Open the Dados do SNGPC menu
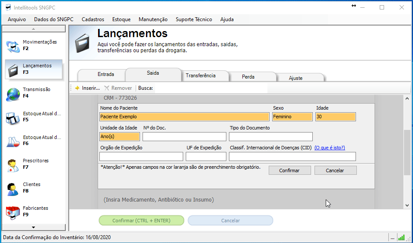The height and width of the screenshot is (243, 413). pyautogui.click(x=54, y=19)
